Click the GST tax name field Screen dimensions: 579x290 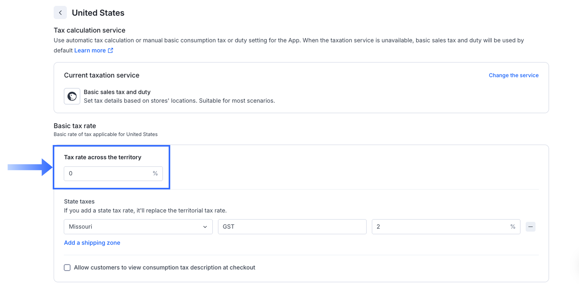pyautogui.click(x=292, y=227)
